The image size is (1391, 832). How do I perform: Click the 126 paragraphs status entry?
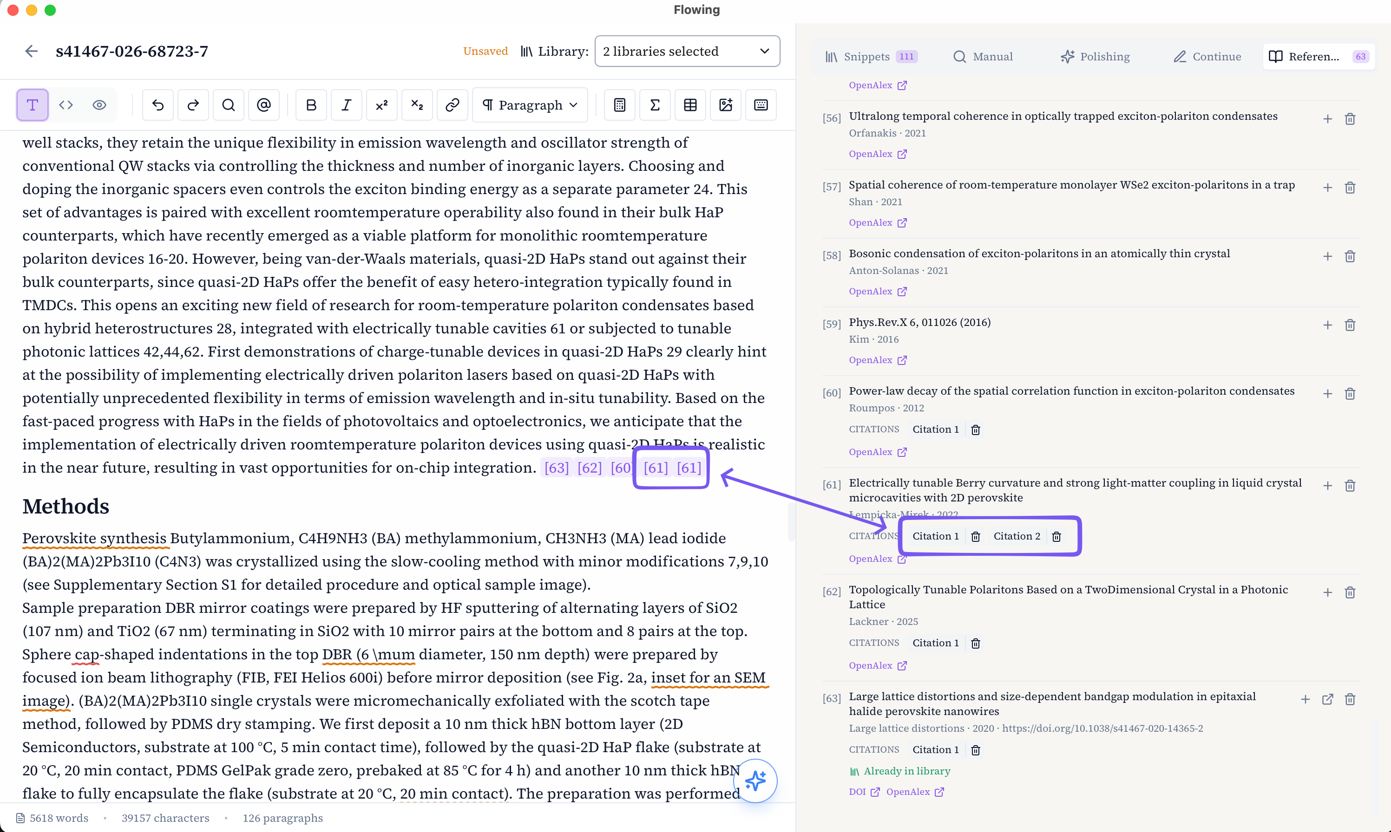tap(282, 818)
